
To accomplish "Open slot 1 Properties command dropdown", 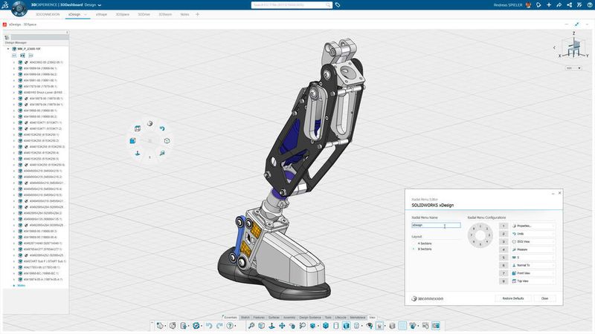I will pos(533,226).
